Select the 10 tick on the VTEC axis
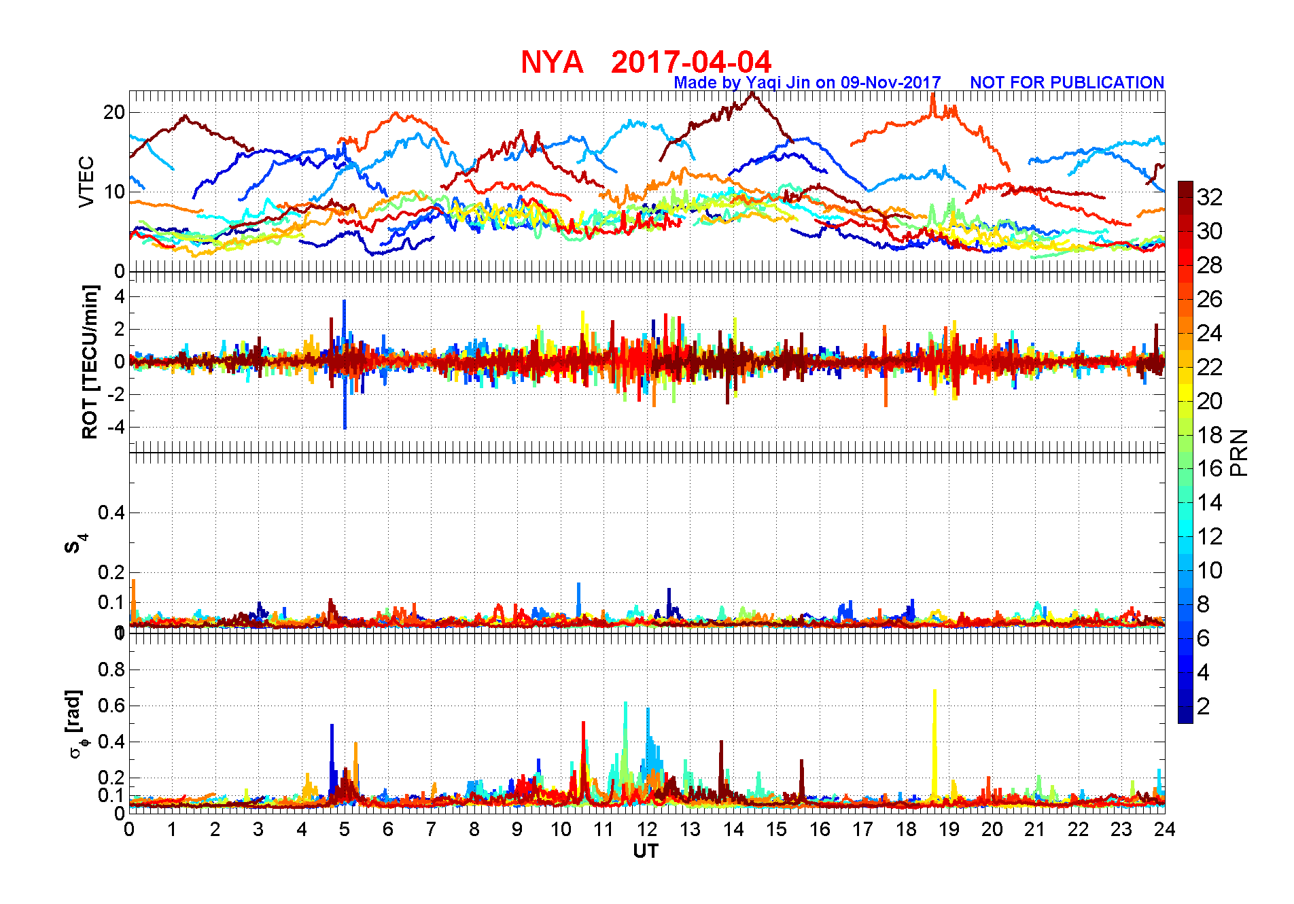The height and width of the screenshot is (904, 1294). click(114, 192)
